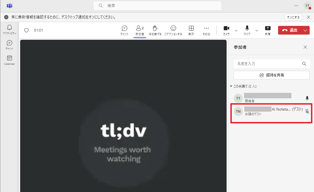The width and height of the screenshot is (314, 192).
Task: Expand the microphone options dropdown arrow
Action: click(257, 30)
